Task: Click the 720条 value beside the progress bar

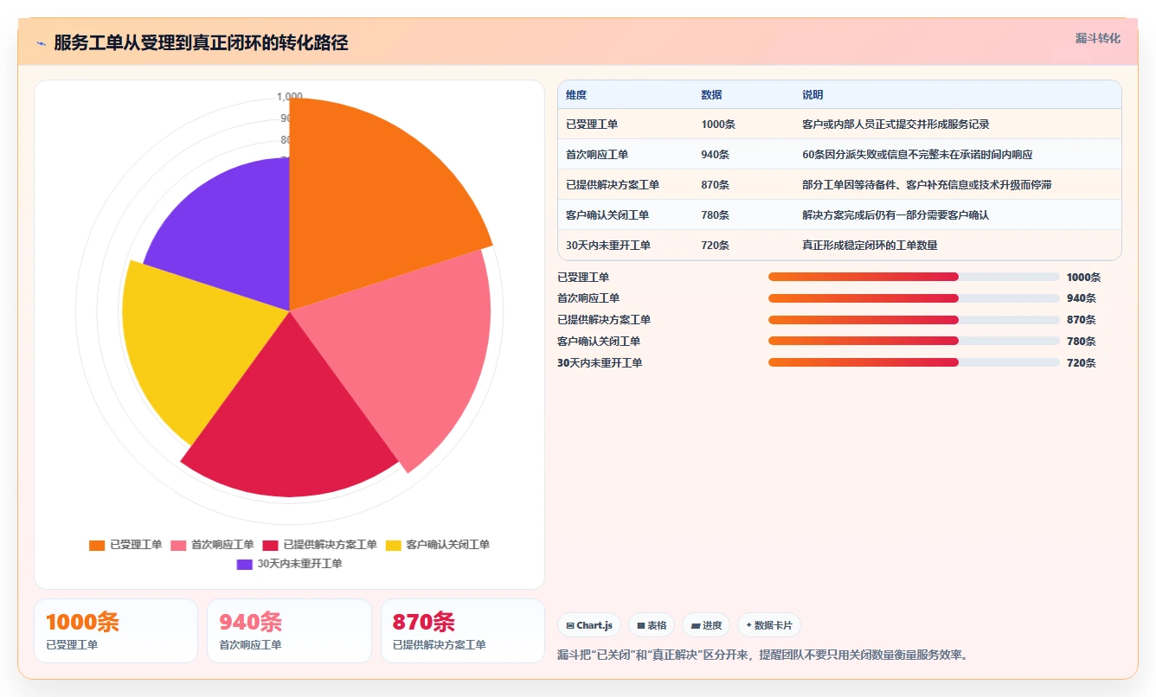Action: [1082, 363]
